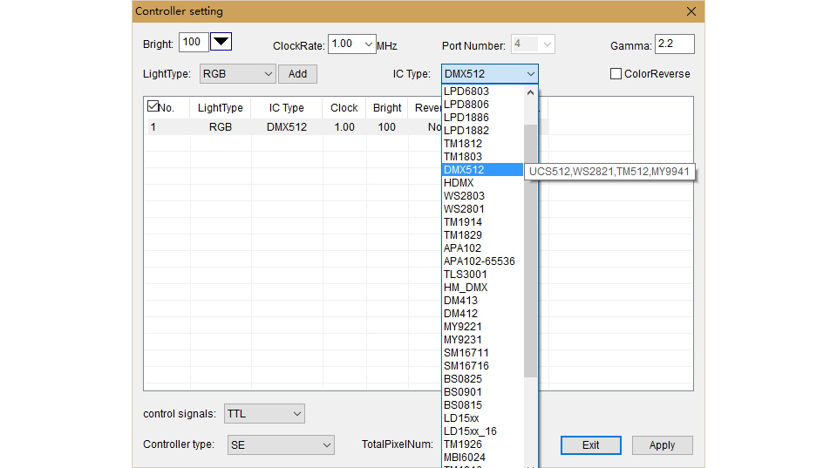Click scroll up arrow in IC list
Screen dimensions: 837x468
point(530,93)
